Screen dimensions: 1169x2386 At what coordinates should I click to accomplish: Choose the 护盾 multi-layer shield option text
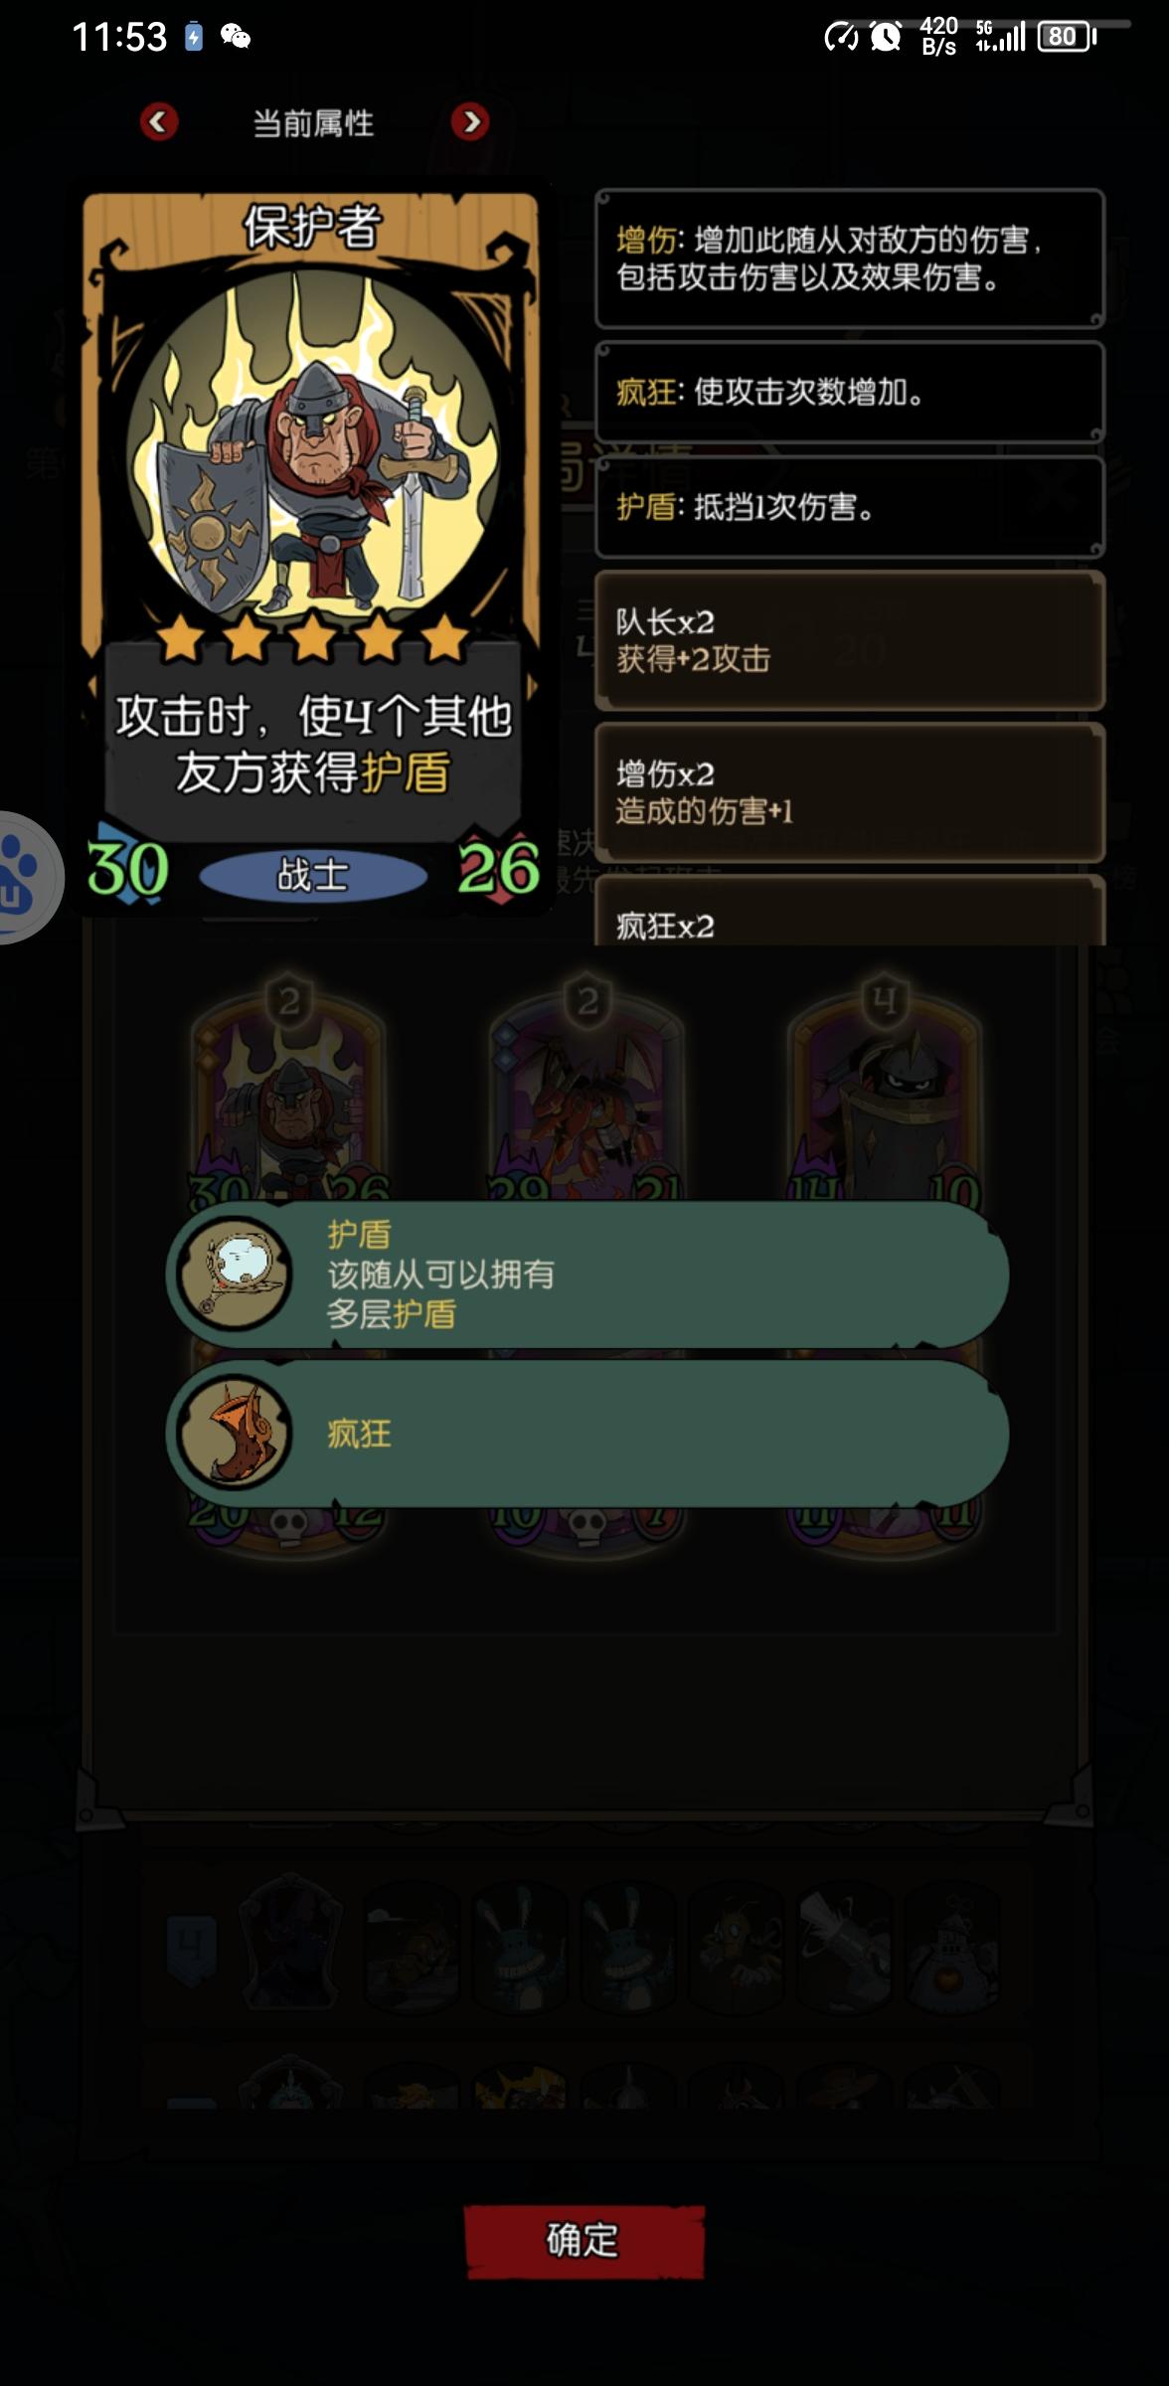441,1275
